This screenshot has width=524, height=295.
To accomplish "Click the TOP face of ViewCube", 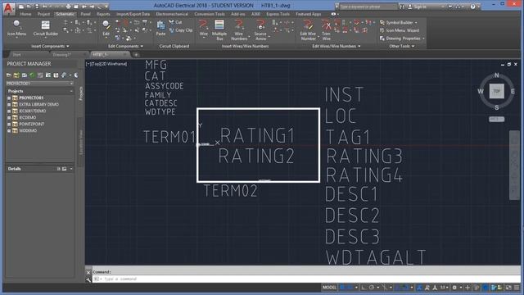I will click(497, 91).
